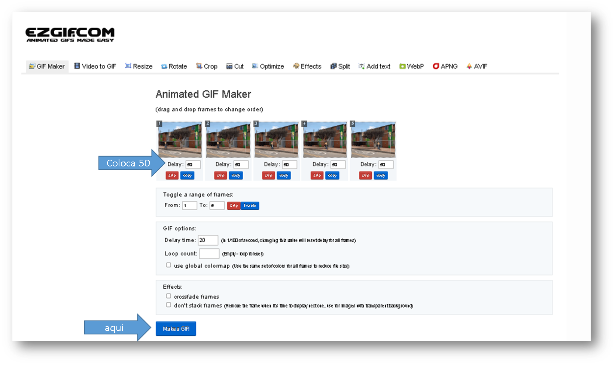This screenshot has height=365, width=615.
Task: Switch to the GIF Maker tab
Action: click(47, 66)
